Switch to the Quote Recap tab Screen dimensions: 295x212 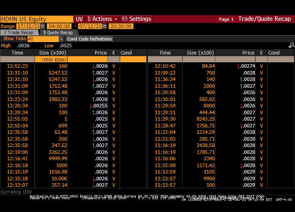point(58,32)
